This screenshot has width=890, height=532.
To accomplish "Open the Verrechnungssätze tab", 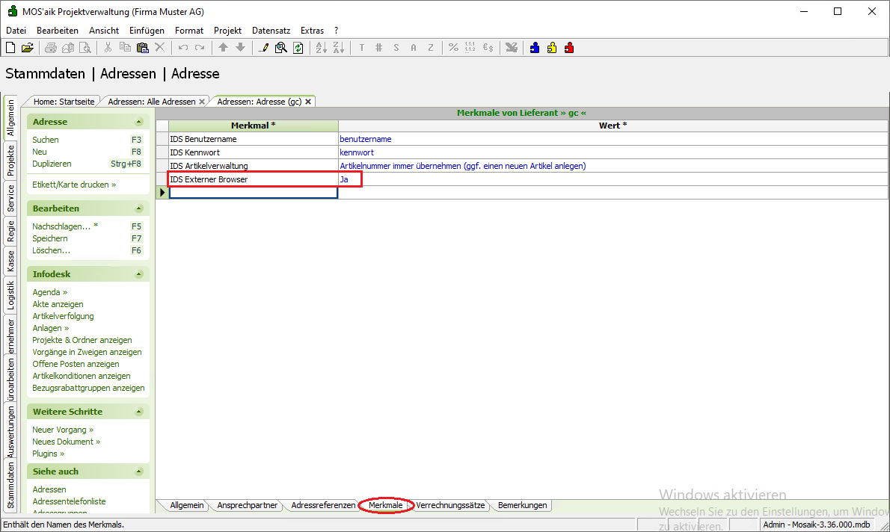I will [x=451, y=505].
